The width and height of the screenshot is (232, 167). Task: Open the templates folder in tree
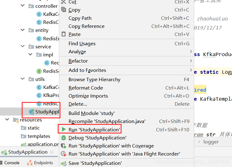39,136
